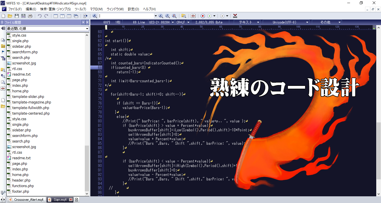381x203 pixels.
Task: Click the search magnifier icon with letter A
Action: tap(95, 16)
